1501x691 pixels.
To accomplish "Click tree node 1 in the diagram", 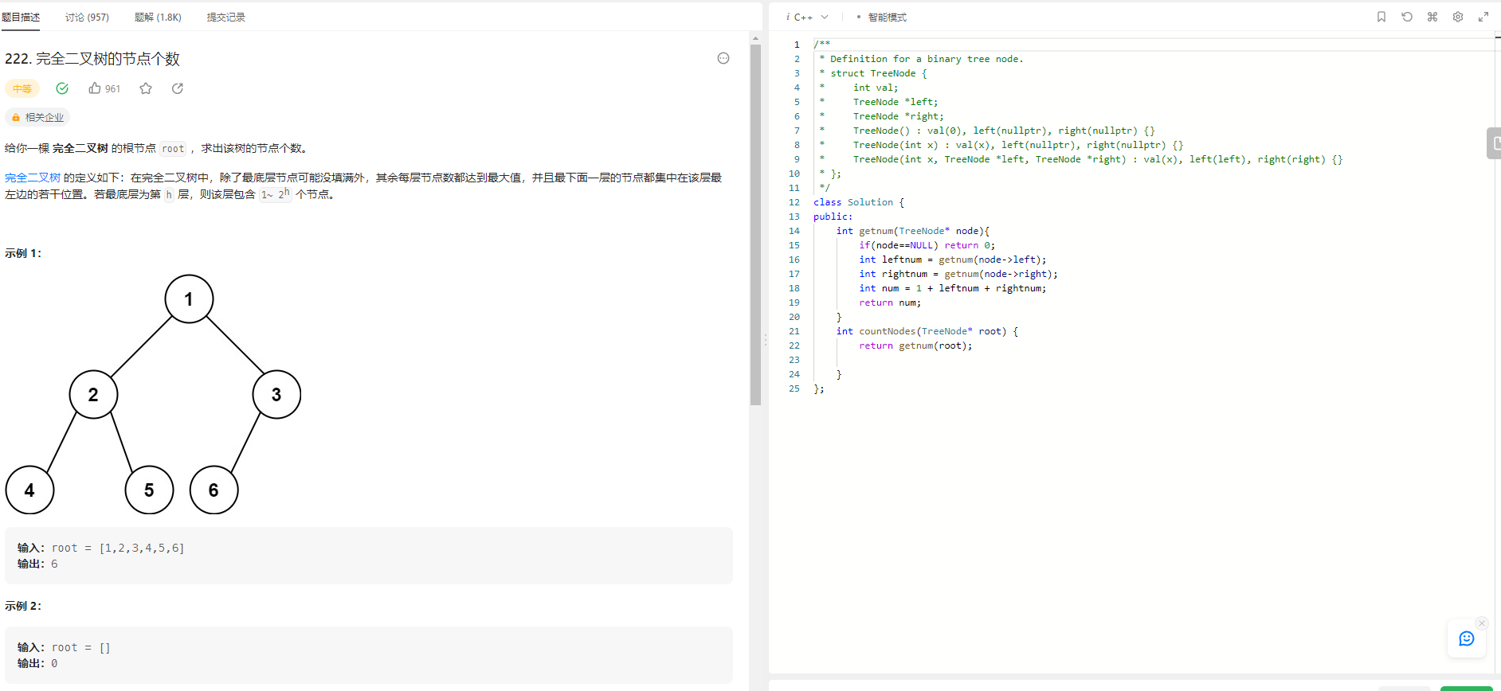I will [189, 299].
